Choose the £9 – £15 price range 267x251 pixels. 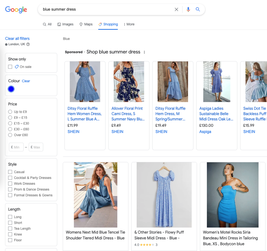click(x=10, y=118)
